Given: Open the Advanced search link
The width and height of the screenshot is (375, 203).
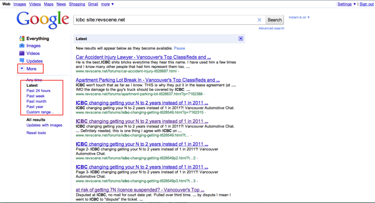Looking at the screenshot, I should [272, 28].
